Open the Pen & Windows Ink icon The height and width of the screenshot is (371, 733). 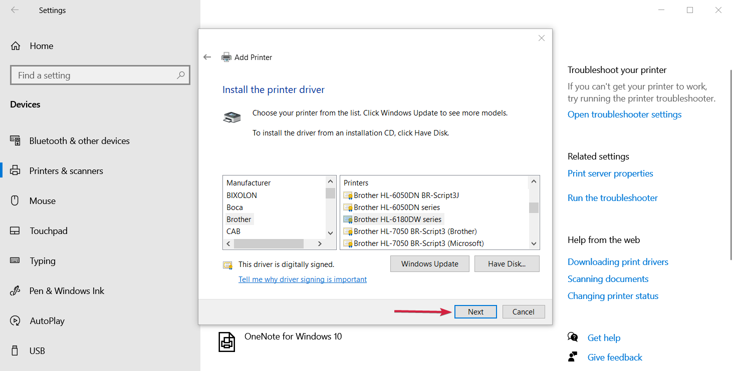coord(15,290)
